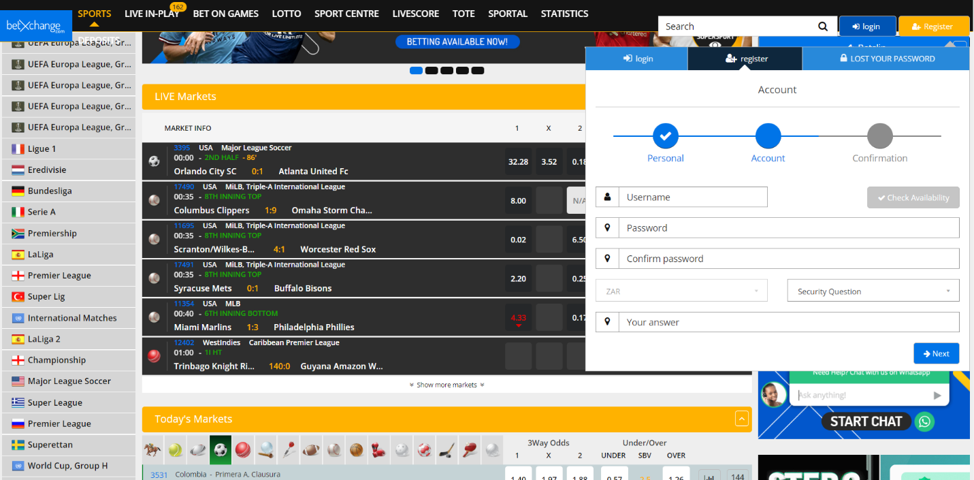Select the red cricket ball icon
This screenshot has height=480, width=974.
pyautogui.click(x=243, y=450)
